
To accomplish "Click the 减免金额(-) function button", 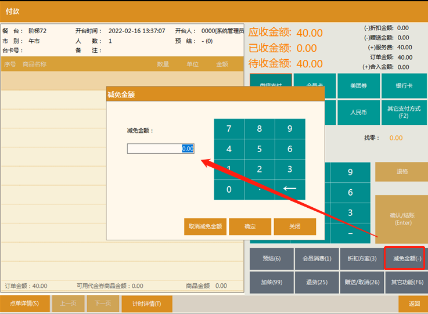I will pyautogui.click(x=406, y=259).
